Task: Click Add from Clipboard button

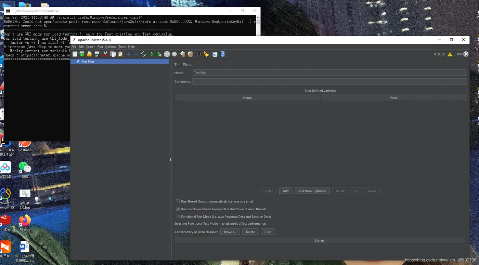Action: point(312,191)
